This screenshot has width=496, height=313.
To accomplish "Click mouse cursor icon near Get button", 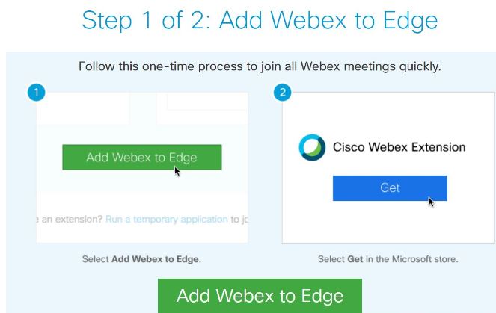I will click(431, 202).
